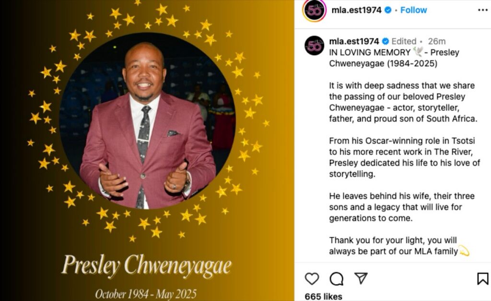Screen dimensions: 491x301
Task: Open comments via the speech bubble icon
Action: click(336, 278)
